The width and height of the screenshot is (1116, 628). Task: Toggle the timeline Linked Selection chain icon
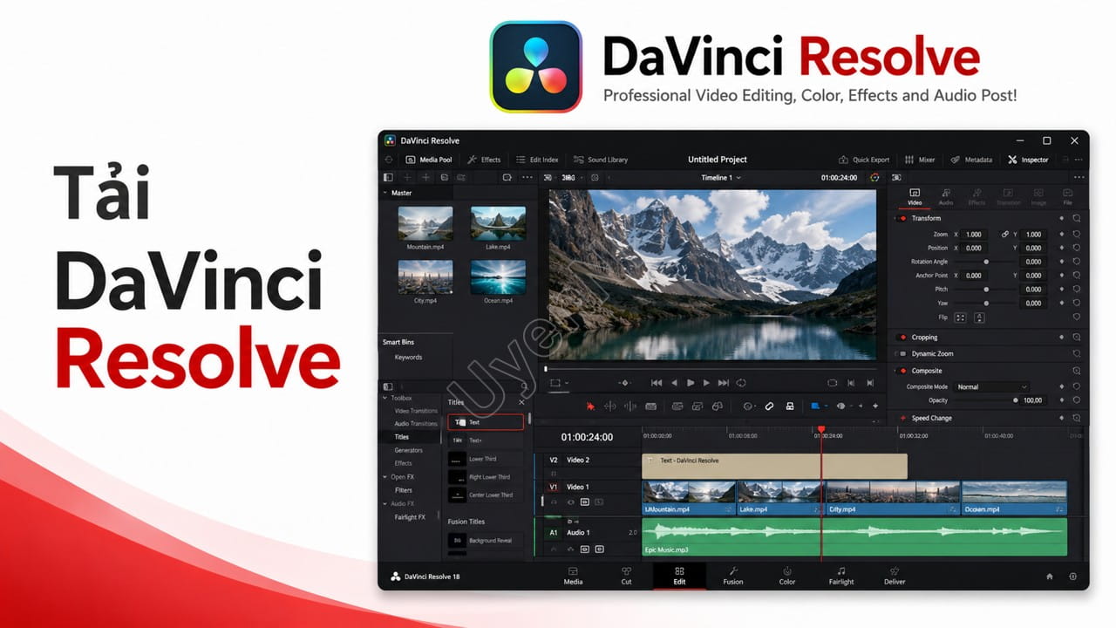point(769,406)
